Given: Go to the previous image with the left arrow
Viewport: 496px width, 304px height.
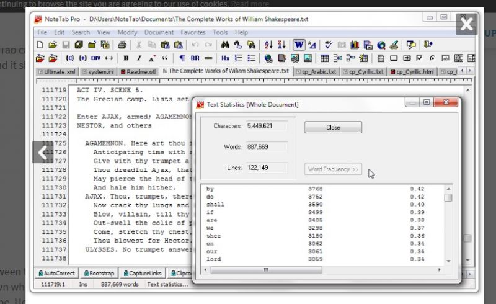Looking at the screenshot, I should tap(43, 153).
